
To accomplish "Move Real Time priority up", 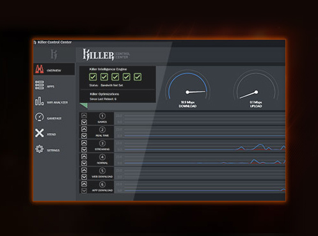I will [84, 129].
